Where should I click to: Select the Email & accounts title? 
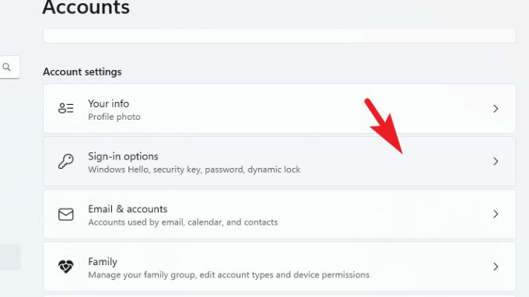pyautogui.click(x=128, y=209)
